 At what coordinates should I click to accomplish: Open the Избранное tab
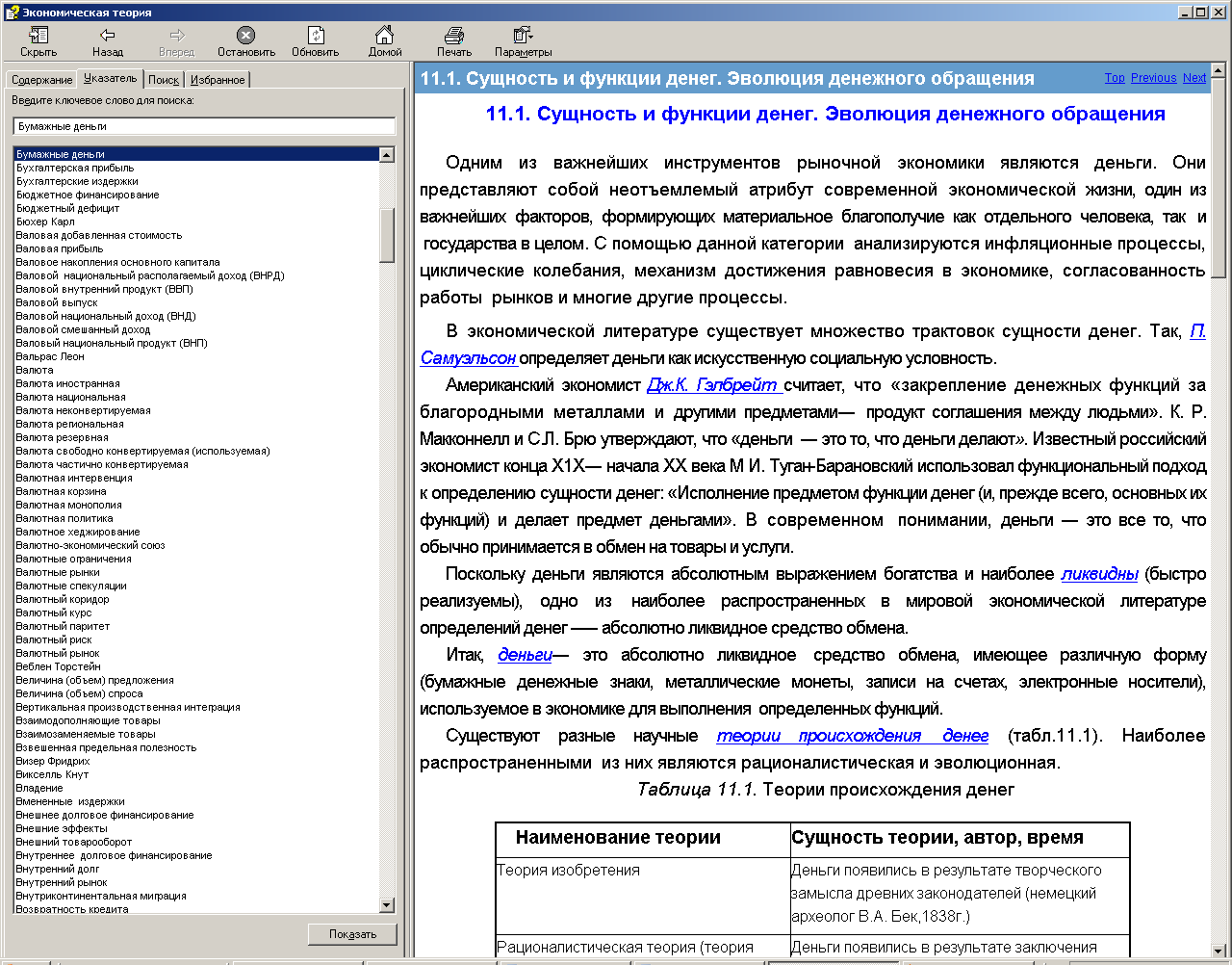[218, 80]
